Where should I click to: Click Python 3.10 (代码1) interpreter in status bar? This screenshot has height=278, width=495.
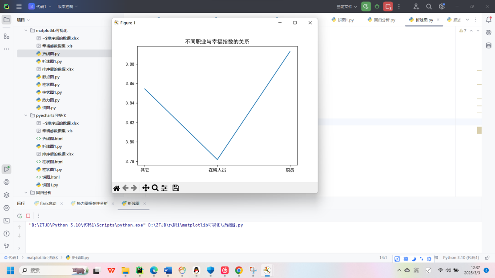pos(461,258)
